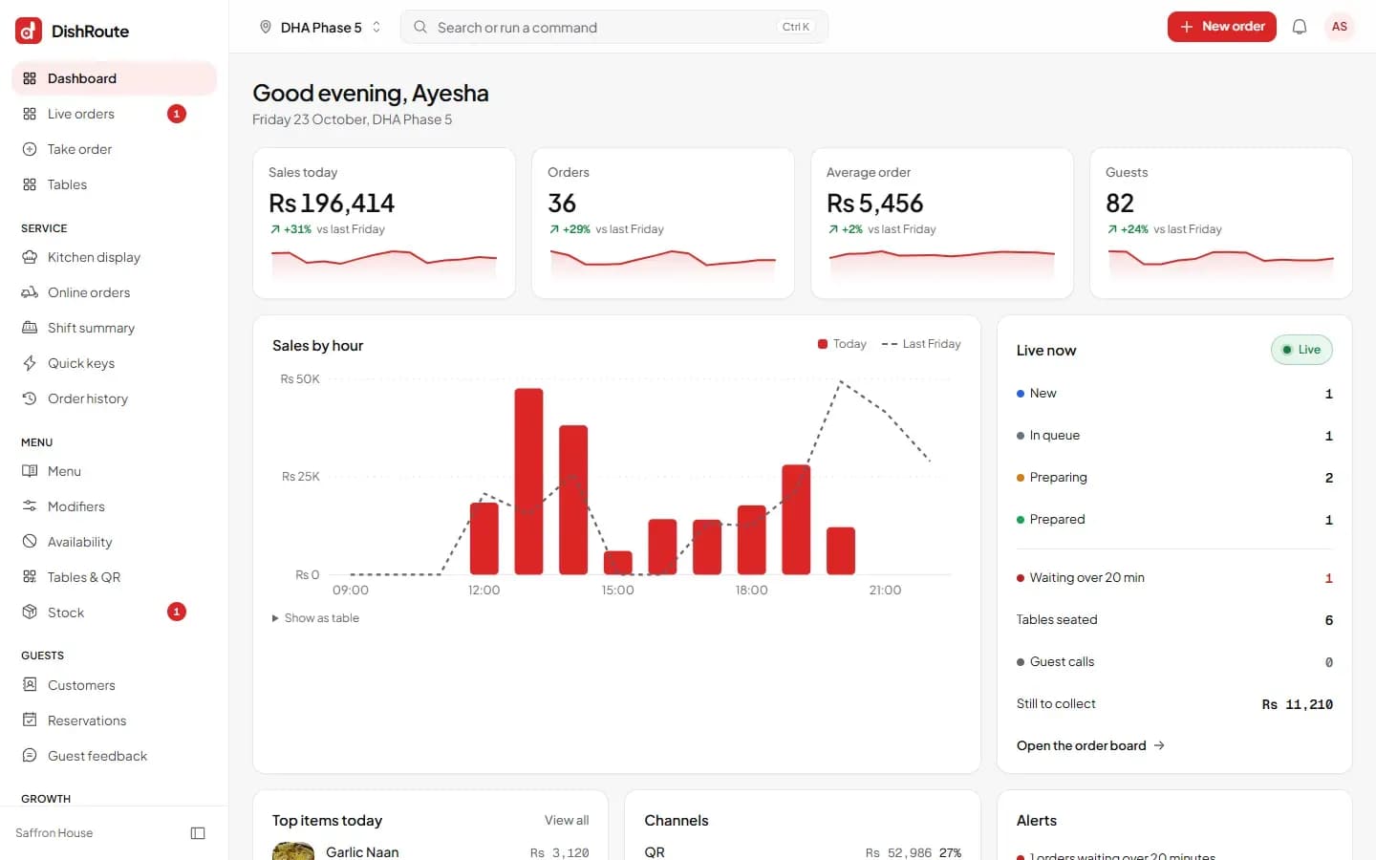Viewport: 1376px width, 860px height.
Task: Click the Guest calls row
Action: [1174, 662]
